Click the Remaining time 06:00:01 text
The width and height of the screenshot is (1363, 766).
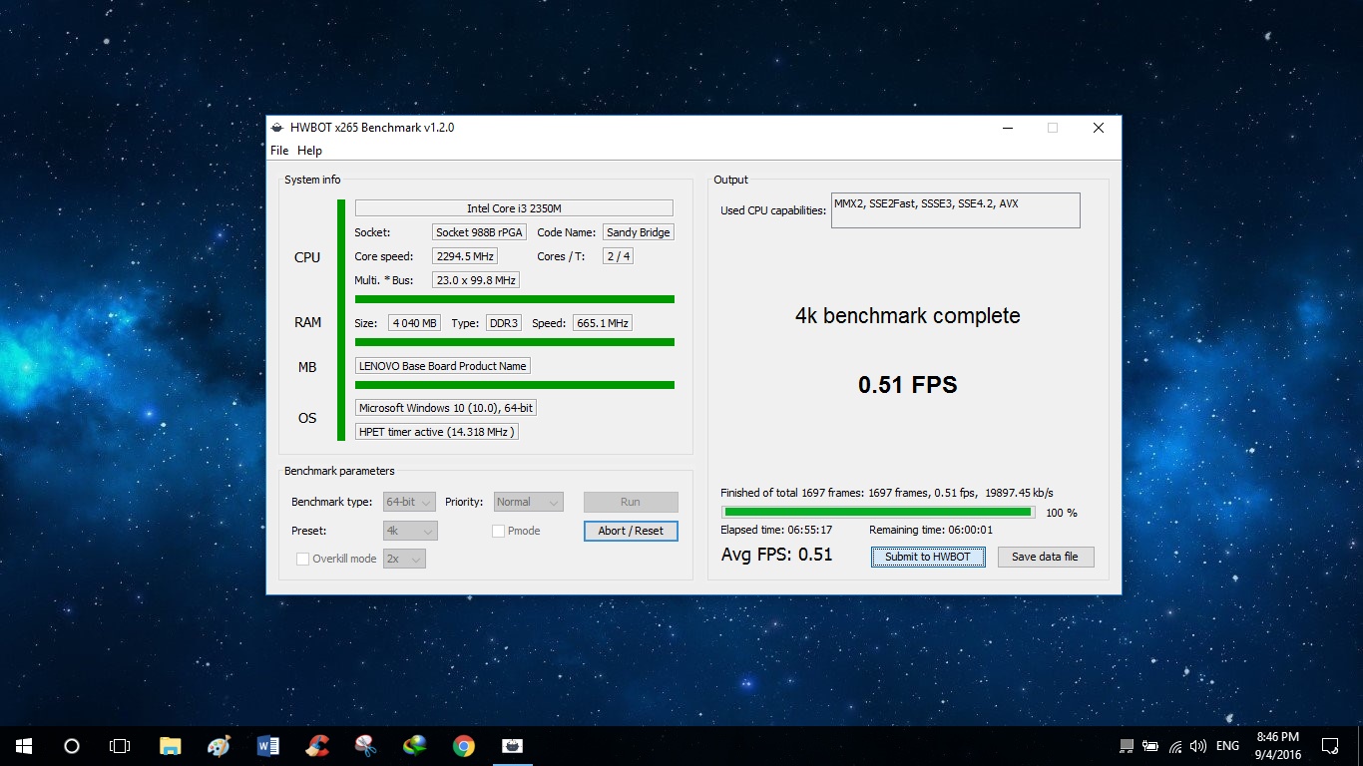931,531
